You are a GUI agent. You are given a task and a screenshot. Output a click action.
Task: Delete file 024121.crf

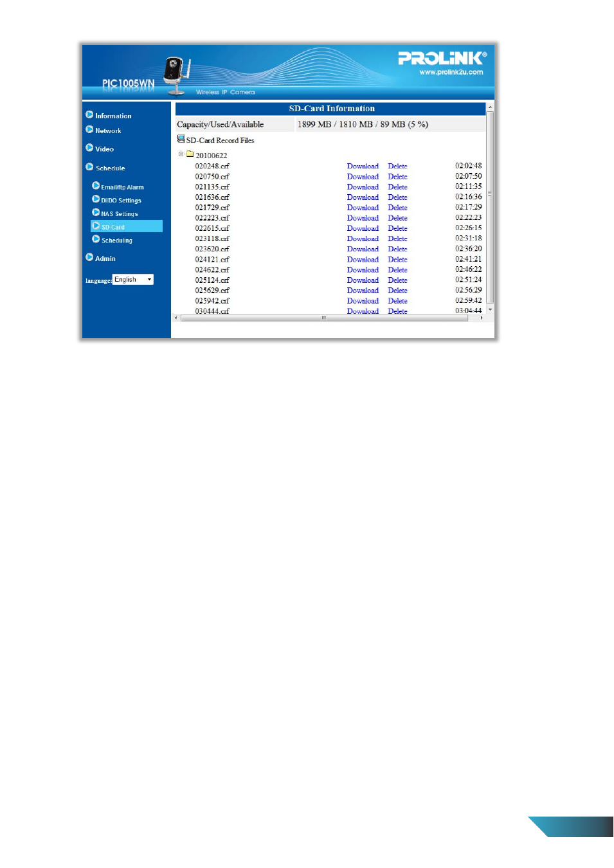click(397, 259)
